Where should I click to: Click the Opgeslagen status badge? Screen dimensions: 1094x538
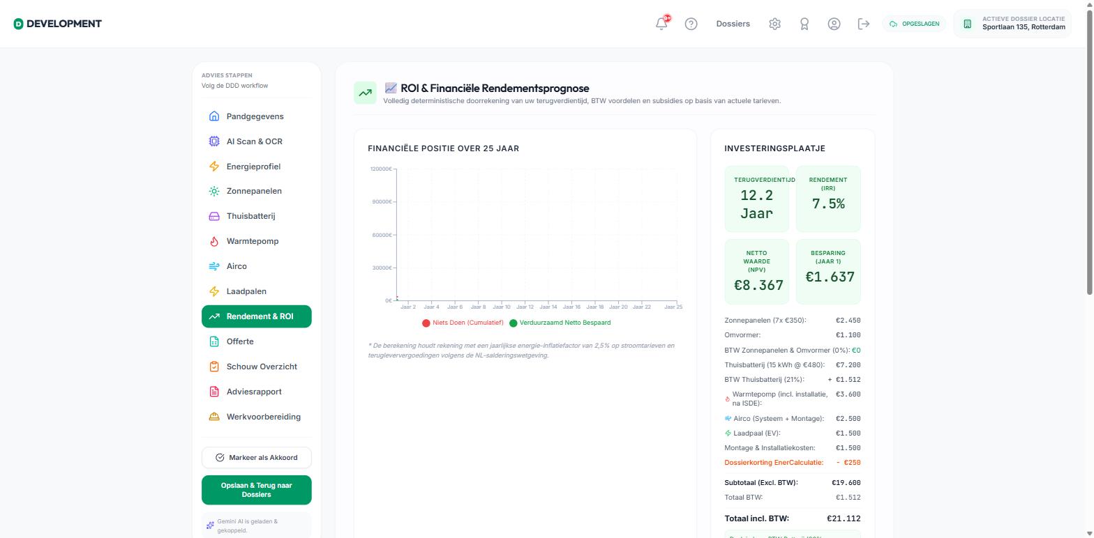pyautogui.click(x=914, y=24)
